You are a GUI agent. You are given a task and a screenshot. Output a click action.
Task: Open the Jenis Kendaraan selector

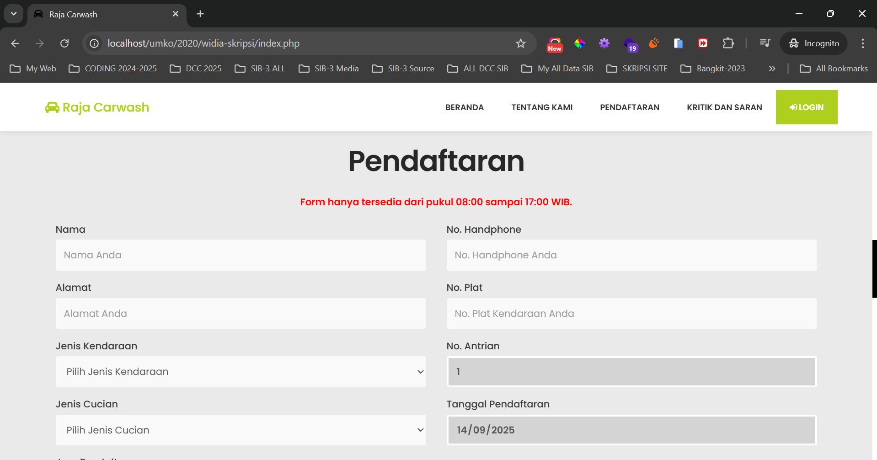(x=241, y=372)
